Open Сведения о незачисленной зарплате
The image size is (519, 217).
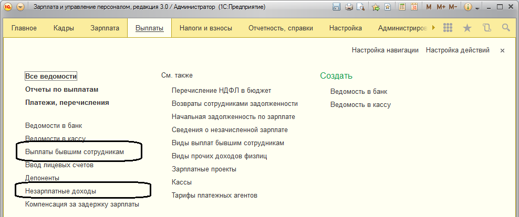(230, 130)
